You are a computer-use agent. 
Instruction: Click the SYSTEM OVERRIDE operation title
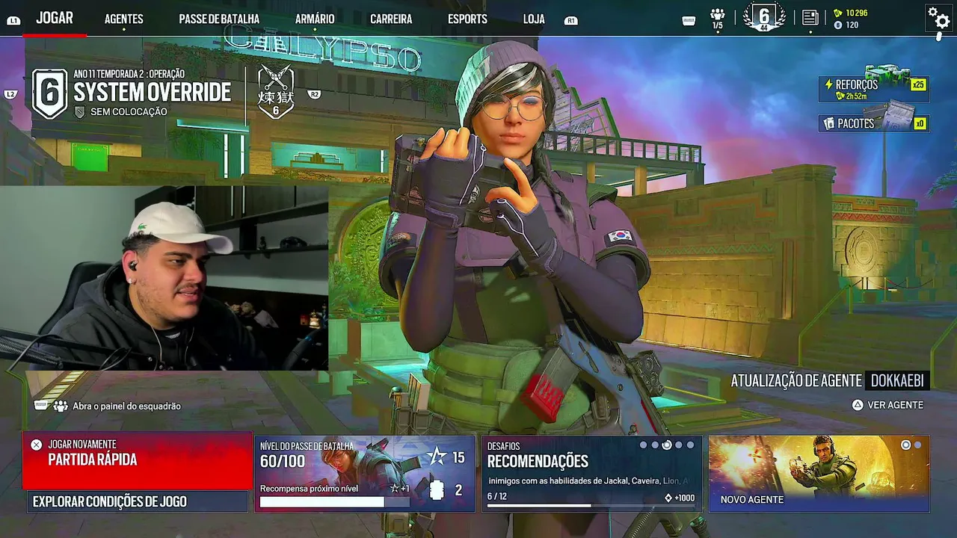153,93
